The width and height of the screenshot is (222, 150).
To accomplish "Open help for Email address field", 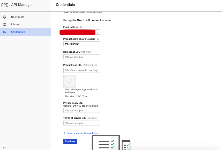I will coord(81,27).
